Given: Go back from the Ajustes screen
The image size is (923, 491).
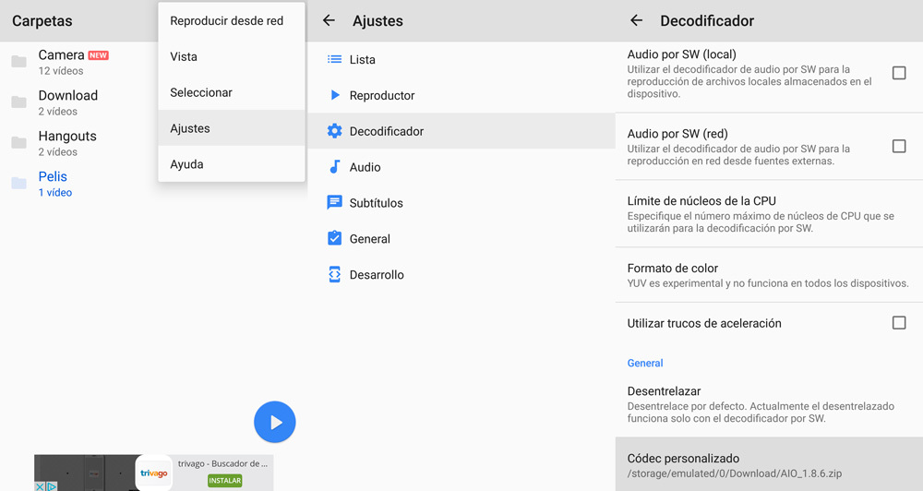Looking at the screenshot, I should [329, 20].
